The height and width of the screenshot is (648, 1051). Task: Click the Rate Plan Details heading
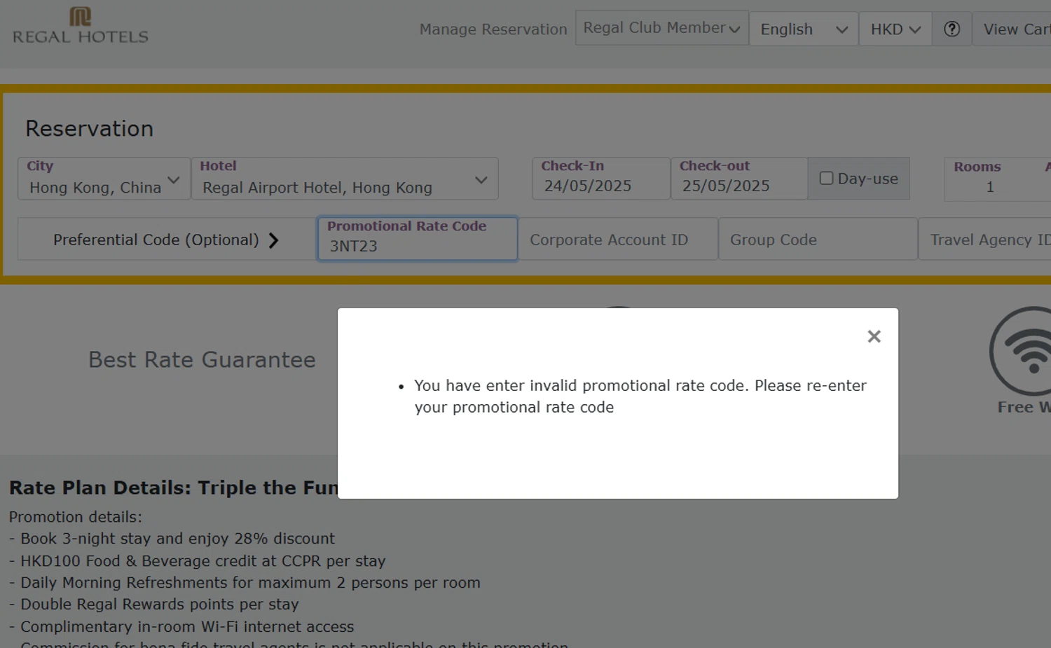pyautogui.click(x=173, y=488)
